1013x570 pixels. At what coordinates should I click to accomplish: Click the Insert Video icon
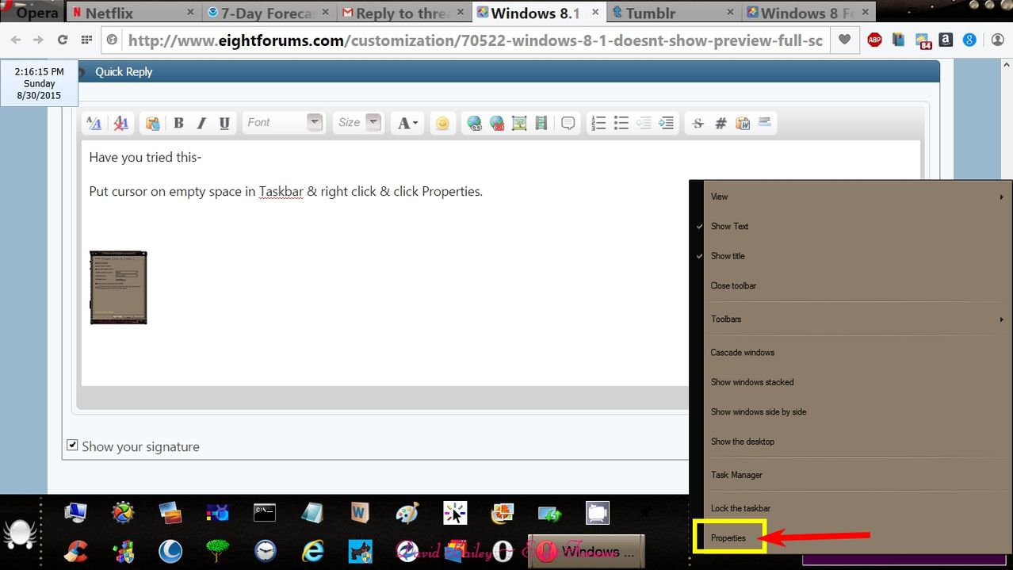pos(541,123)
